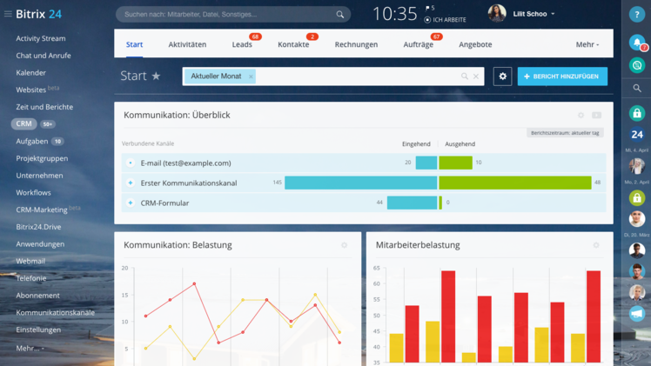Mark Start page as favorite with star
Viewport: 651px width, 366px height.
pyautogui.click(x=157, y=77)
